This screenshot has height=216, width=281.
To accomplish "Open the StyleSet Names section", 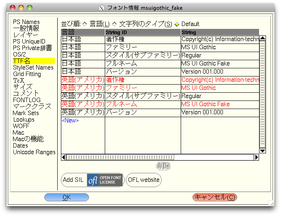I will [33, 68].
